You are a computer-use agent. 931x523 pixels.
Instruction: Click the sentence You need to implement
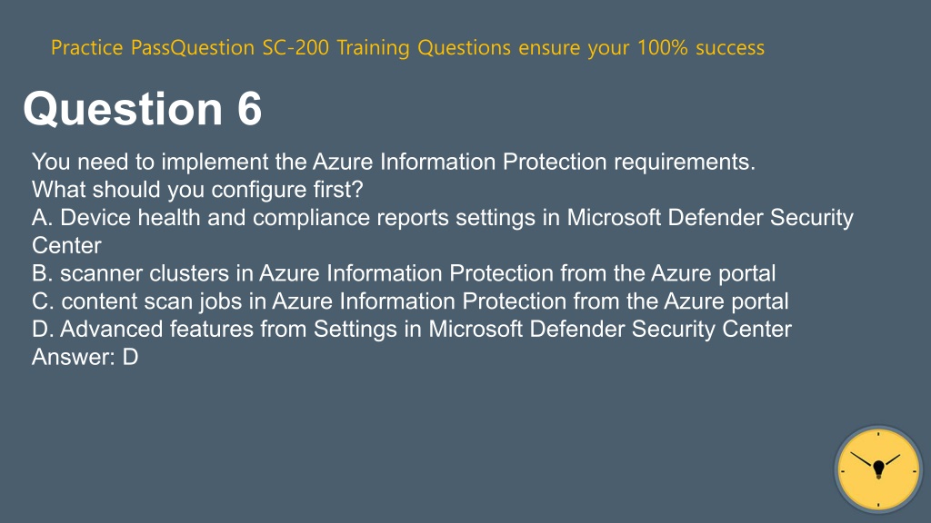(x=393, y=162)
